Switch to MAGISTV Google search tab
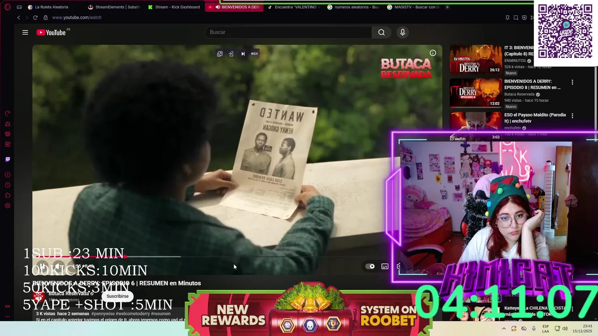Screen dimensions: 598x336 pos(413,7)
